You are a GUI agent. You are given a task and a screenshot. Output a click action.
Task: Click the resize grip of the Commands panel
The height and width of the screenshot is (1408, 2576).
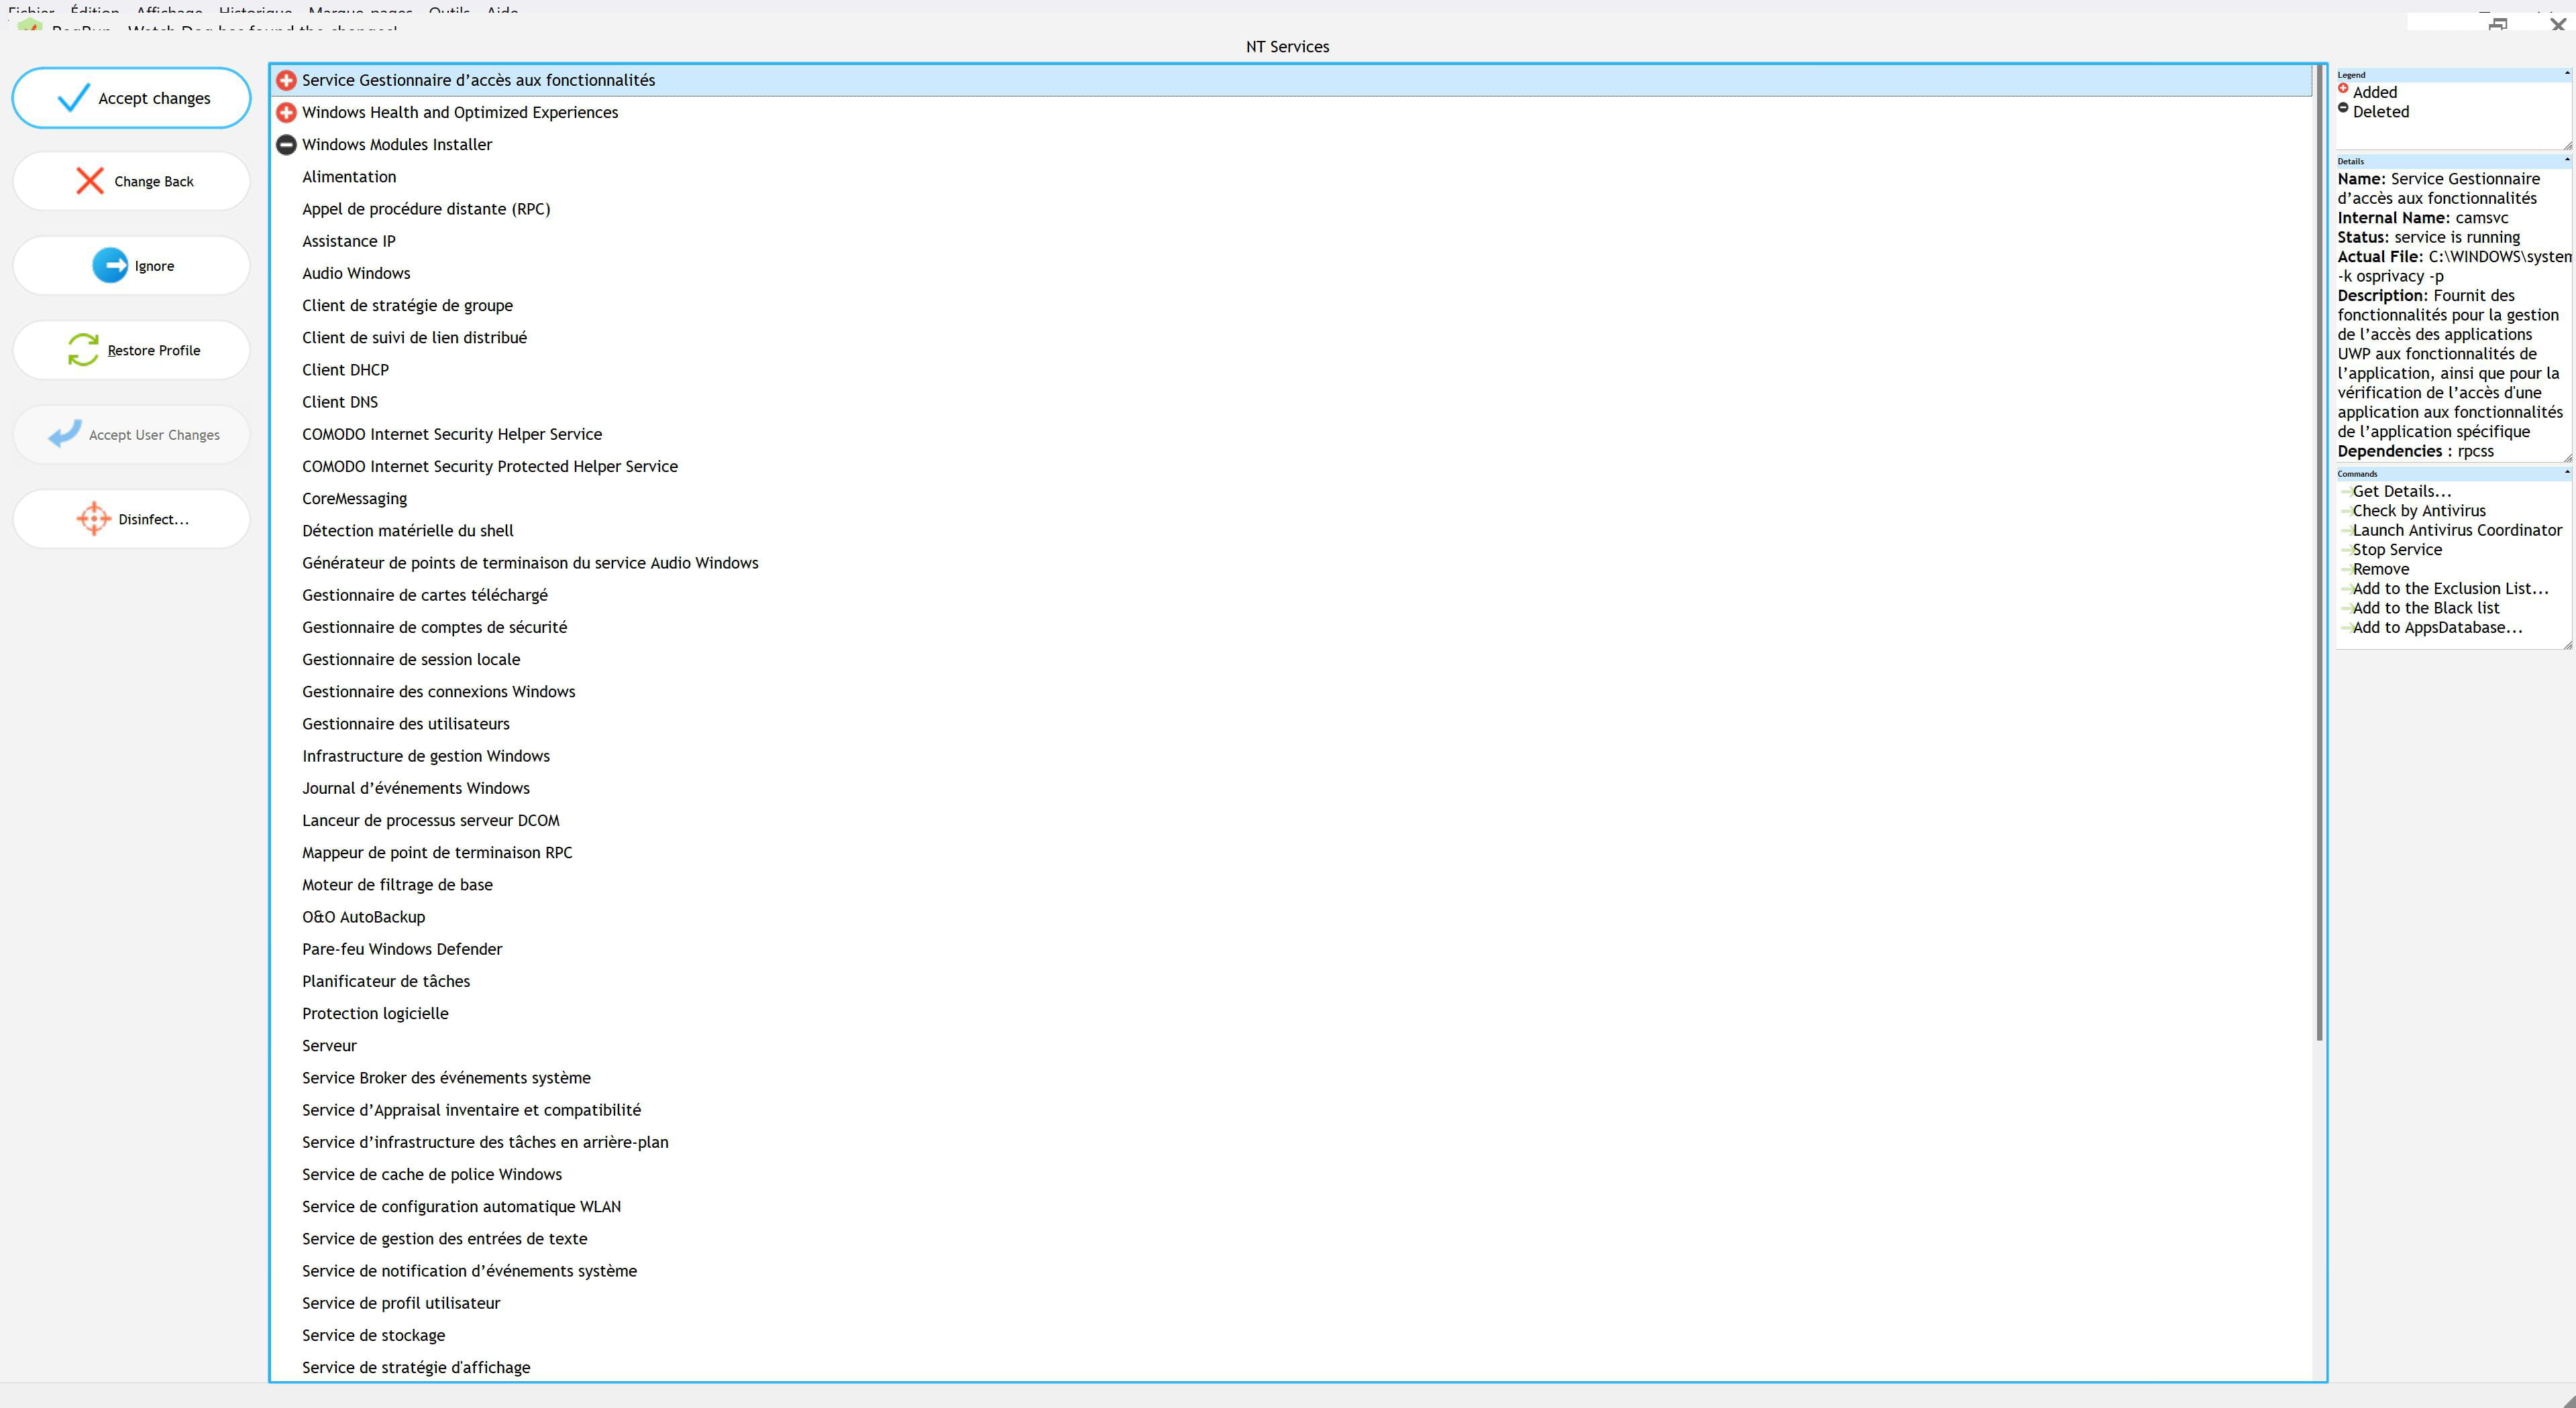tap(2567, 644)
